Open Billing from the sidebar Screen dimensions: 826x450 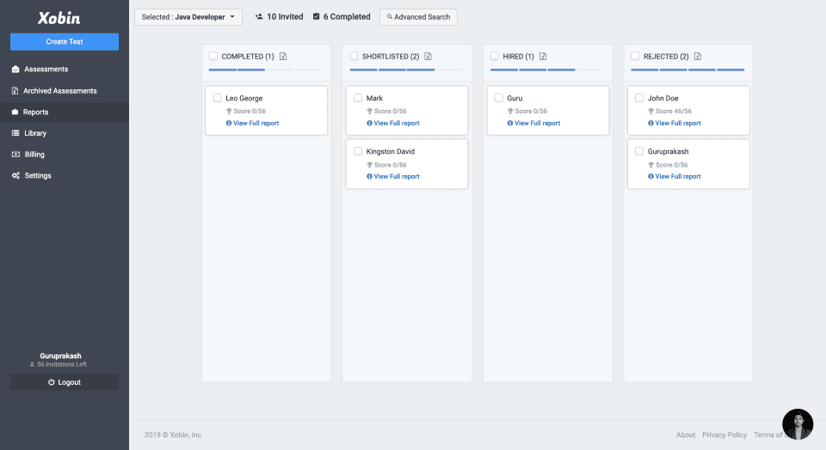click(x=34, y=155)
